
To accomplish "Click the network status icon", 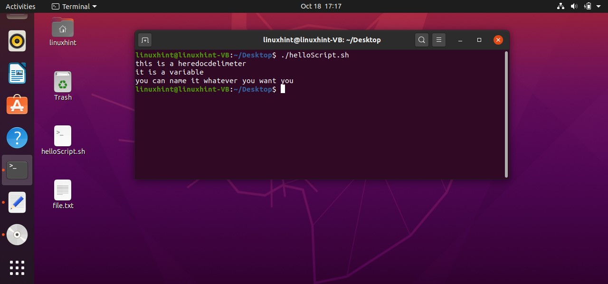I will [x=560, y=6].
